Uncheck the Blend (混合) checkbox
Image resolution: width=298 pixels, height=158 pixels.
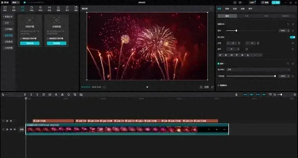[x=219, y=63]
